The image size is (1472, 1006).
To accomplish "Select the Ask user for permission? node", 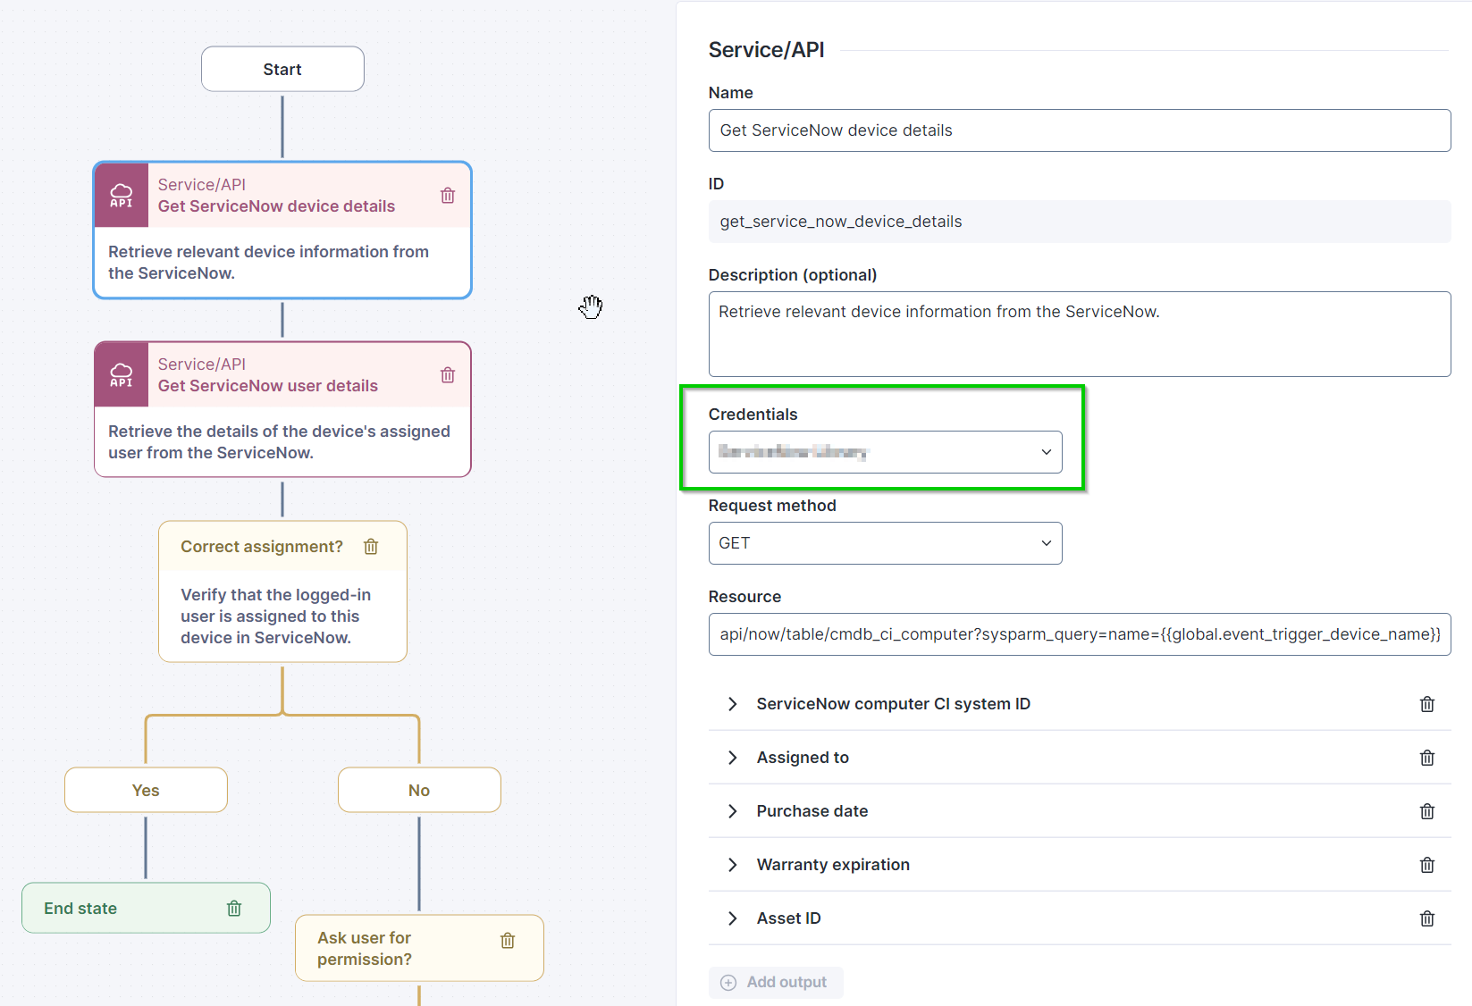I will [419, 948].
